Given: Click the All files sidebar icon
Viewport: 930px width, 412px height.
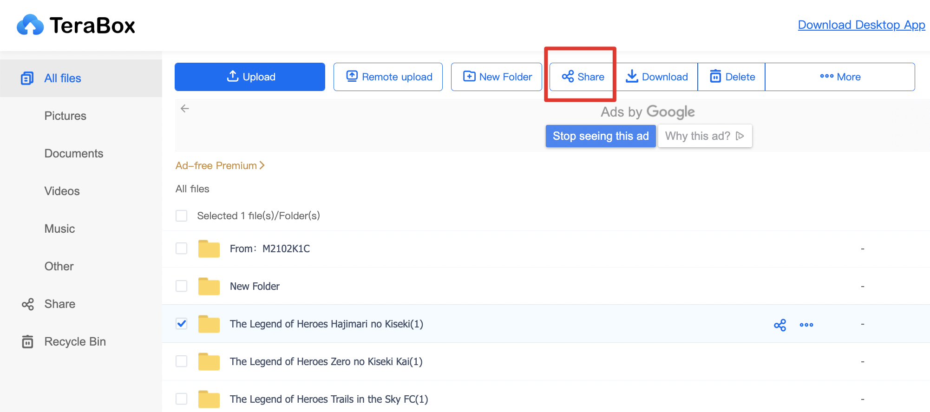Looking at the screenshot, I should point(27,78).
